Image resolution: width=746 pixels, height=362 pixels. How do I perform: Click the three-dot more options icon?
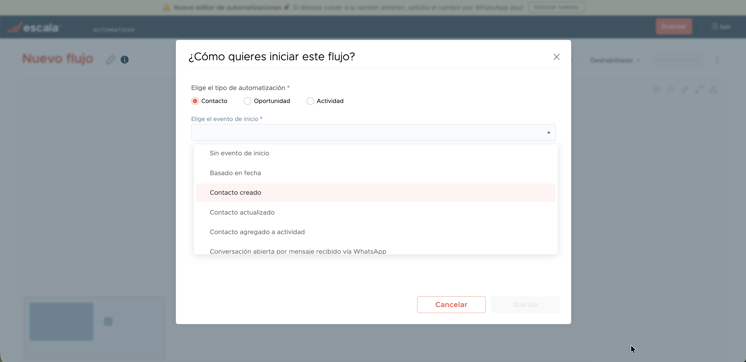[x=717, y=60]
